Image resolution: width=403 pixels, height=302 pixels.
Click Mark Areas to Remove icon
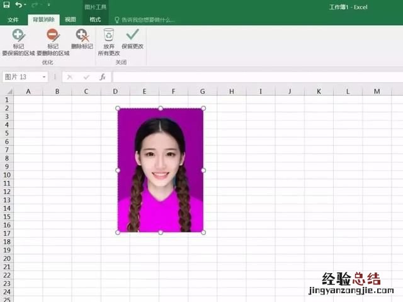pos(53,35)
